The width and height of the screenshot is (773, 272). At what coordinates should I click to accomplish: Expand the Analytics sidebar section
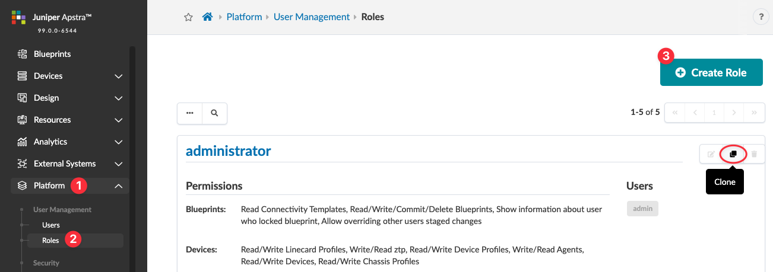click(x=118, y=142)
